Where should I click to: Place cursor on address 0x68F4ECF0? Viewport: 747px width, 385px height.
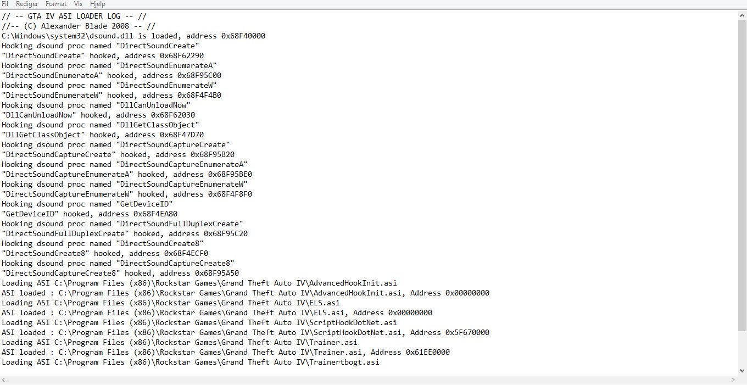[x=186, y=254]
